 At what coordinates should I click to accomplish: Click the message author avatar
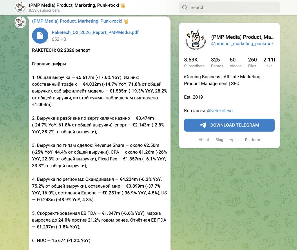click(20, 22)
